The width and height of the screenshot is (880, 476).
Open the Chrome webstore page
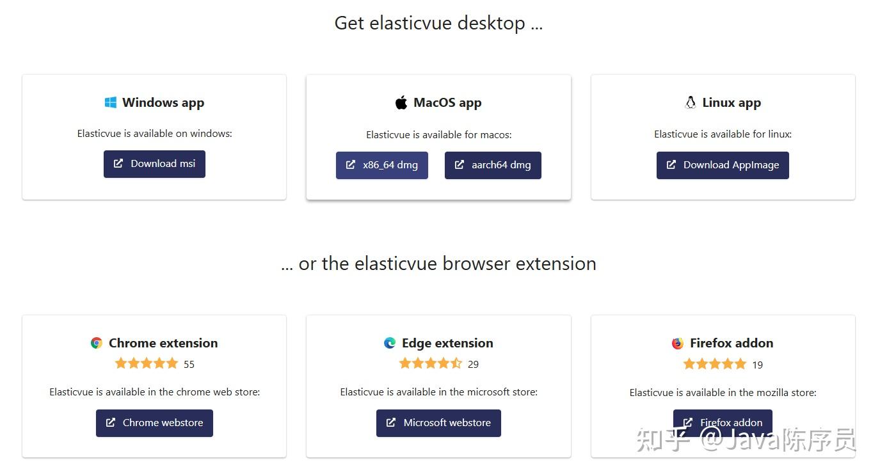click(154, 422)
